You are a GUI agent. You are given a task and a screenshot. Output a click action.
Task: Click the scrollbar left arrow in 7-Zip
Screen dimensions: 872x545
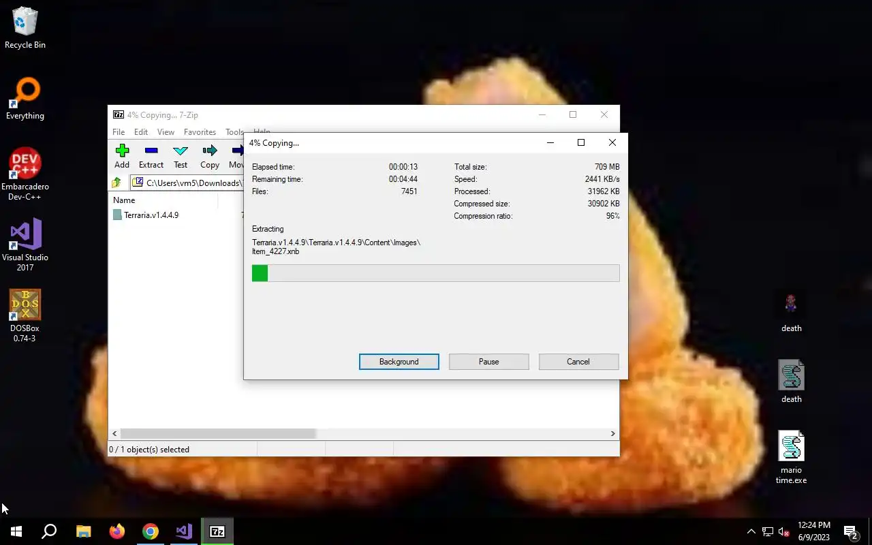pos(114,434)
